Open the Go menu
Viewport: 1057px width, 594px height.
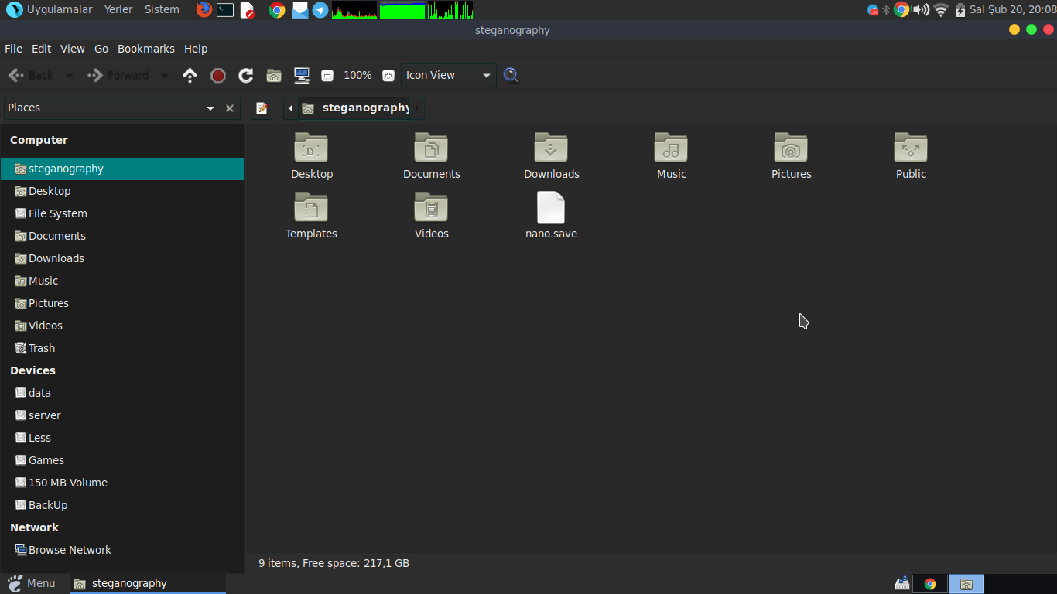pos(101,49)
